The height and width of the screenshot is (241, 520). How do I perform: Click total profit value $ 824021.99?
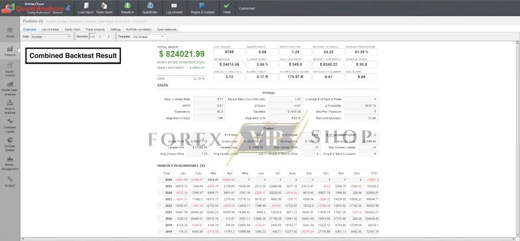(x=182, y=54)
